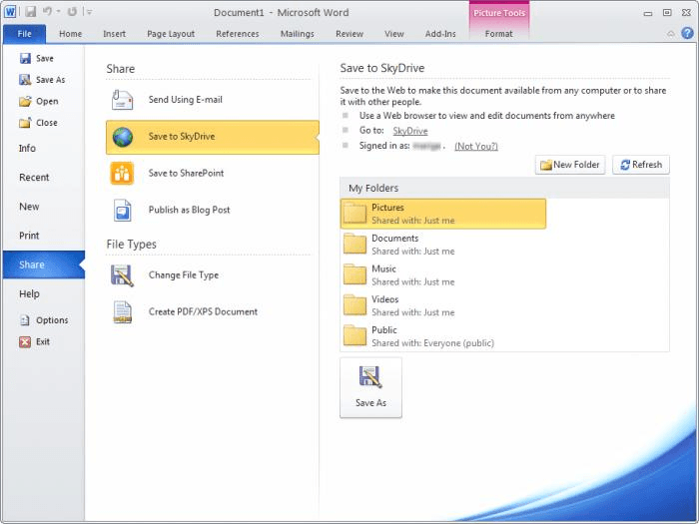Open Word Options from the sidebar
Viewport: 699px width, 524px height.
point(52,320)
